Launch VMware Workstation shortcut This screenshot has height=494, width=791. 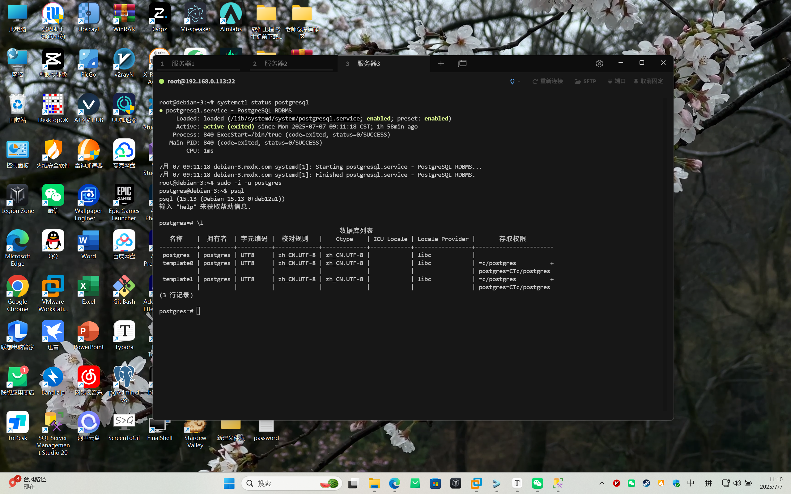point(53,294)
